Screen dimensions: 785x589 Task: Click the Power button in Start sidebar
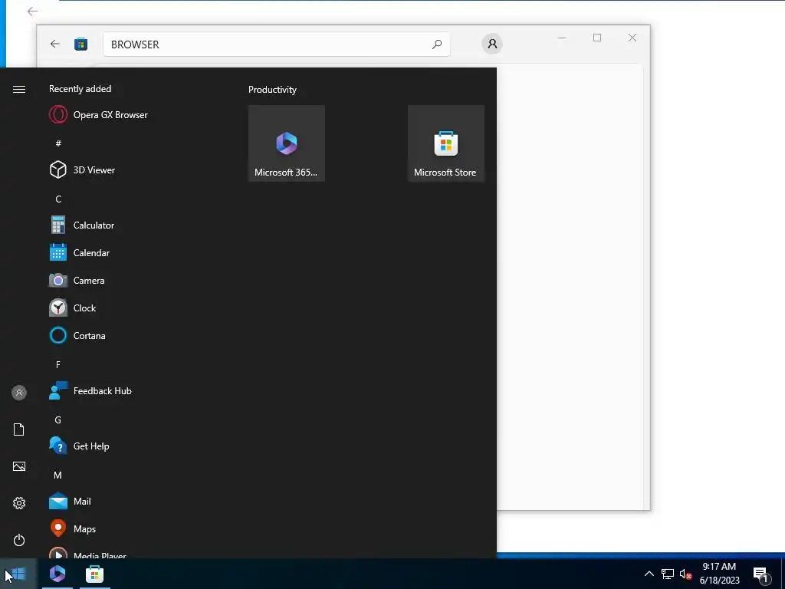pyautogui.click(x=19, y=540)
